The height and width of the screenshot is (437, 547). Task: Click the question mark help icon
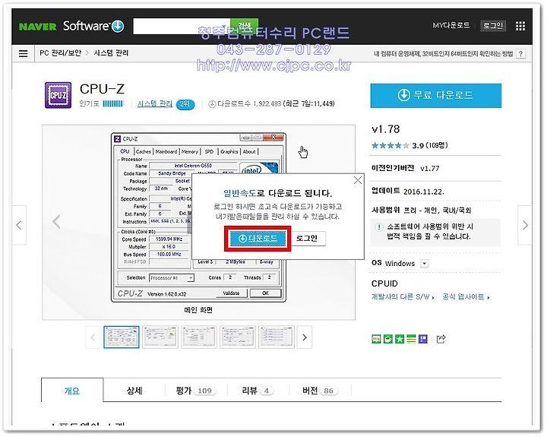520,54
